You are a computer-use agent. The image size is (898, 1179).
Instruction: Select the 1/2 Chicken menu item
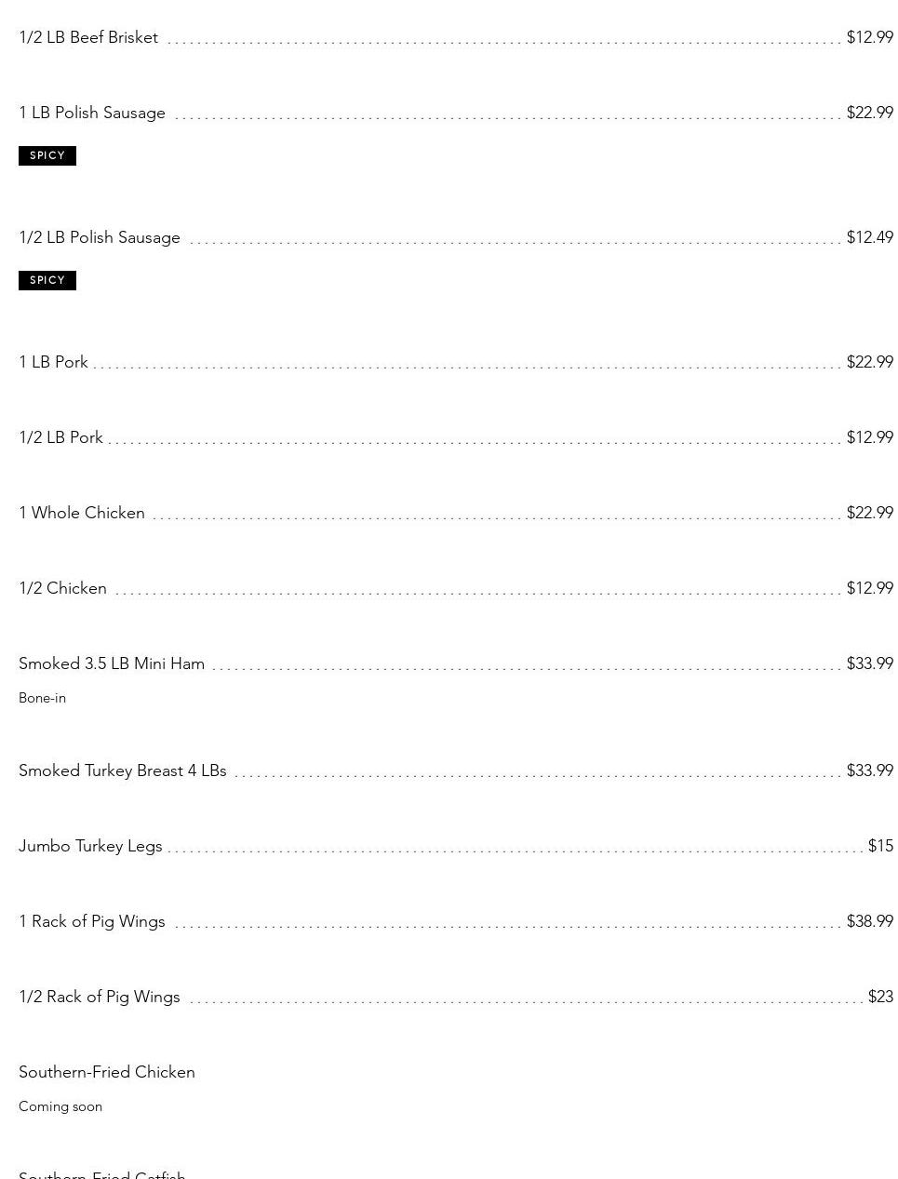click(x=62, y=588)
